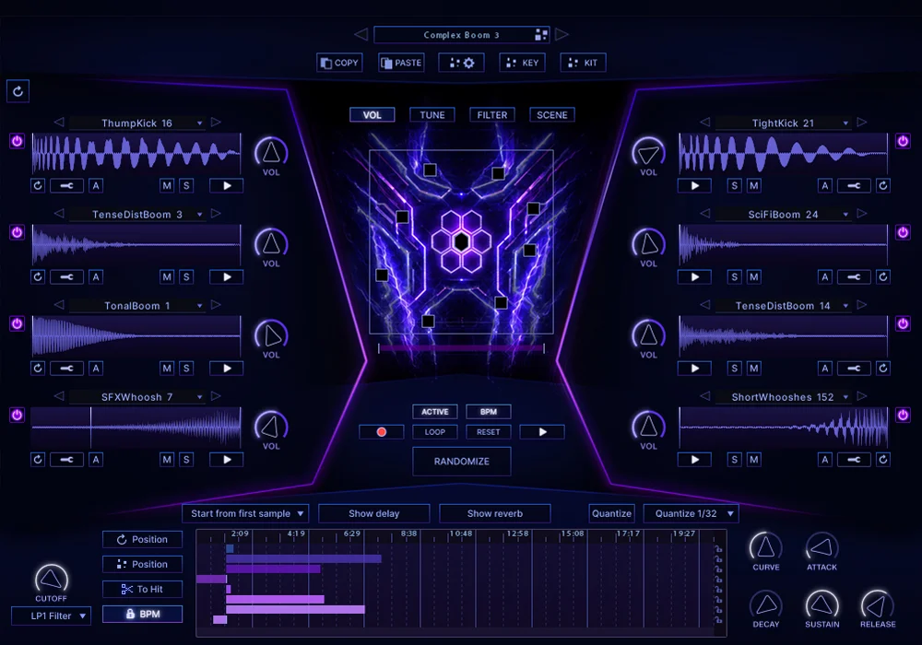This screenshot has width=922, height=645.
Task: Open the preset browser icon beside Complex Boom 3
Action: 541,35
